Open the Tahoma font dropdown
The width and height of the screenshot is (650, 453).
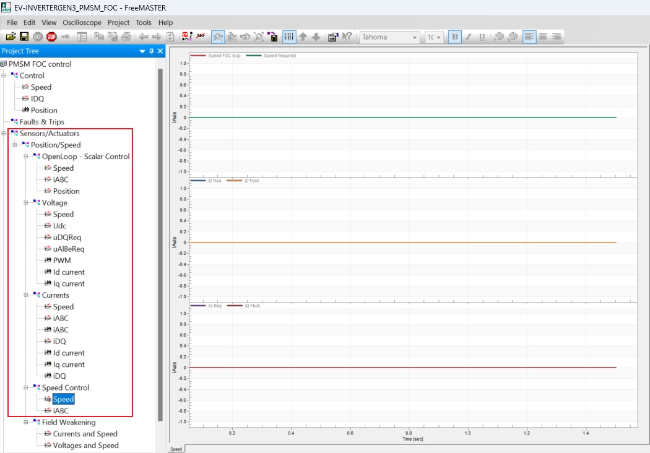tap(415, 38)
